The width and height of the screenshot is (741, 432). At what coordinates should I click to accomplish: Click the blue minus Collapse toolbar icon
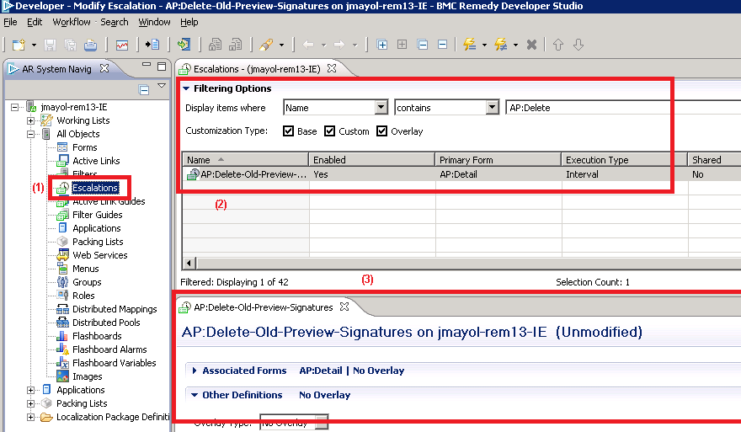(443, 45)
